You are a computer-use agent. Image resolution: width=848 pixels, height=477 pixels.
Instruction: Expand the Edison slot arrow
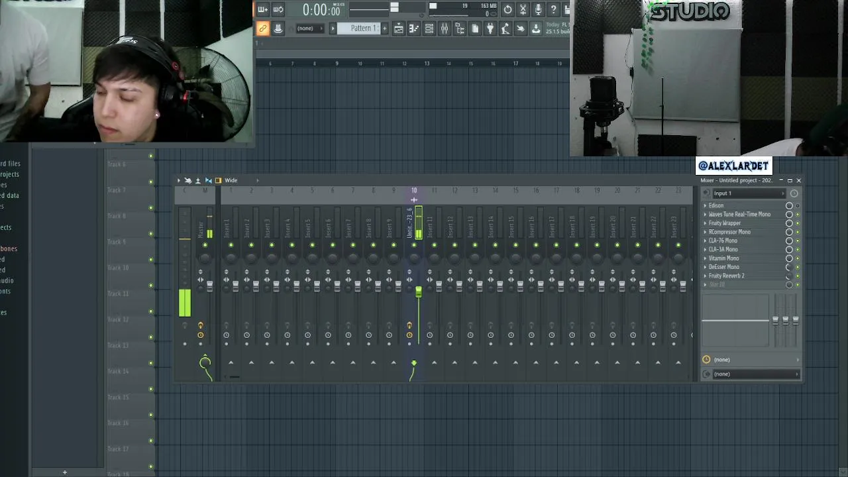[x=705, y=206]
